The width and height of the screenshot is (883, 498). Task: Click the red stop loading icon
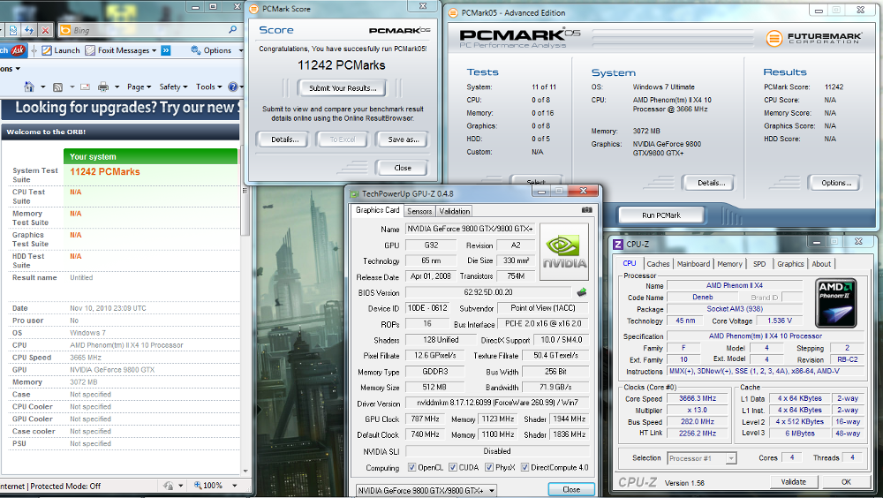[x=46, y=30]
